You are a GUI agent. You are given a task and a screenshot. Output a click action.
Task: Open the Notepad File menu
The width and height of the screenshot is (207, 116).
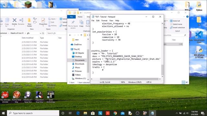pyautogui.click(x=93, y=21)
